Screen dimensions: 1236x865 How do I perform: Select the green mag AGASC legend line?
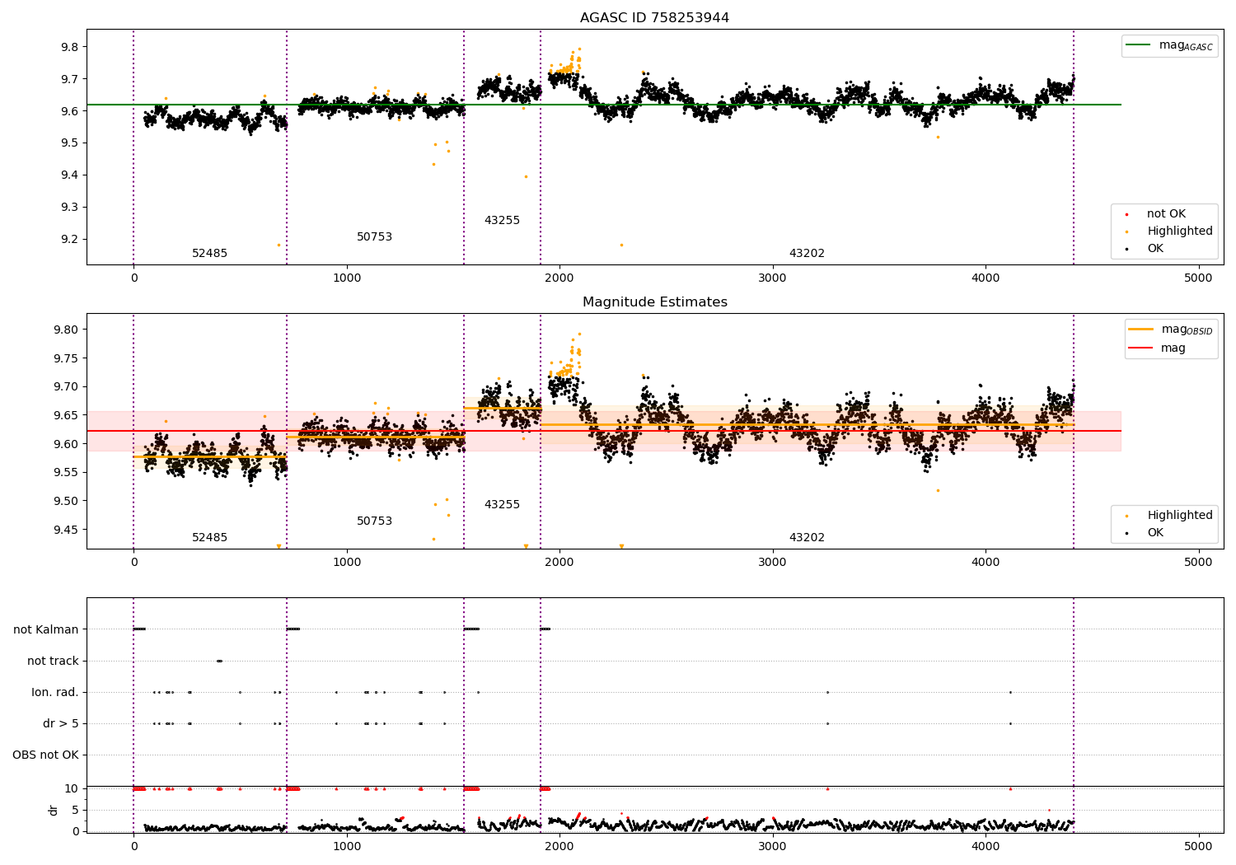[x=1140, y=45]
